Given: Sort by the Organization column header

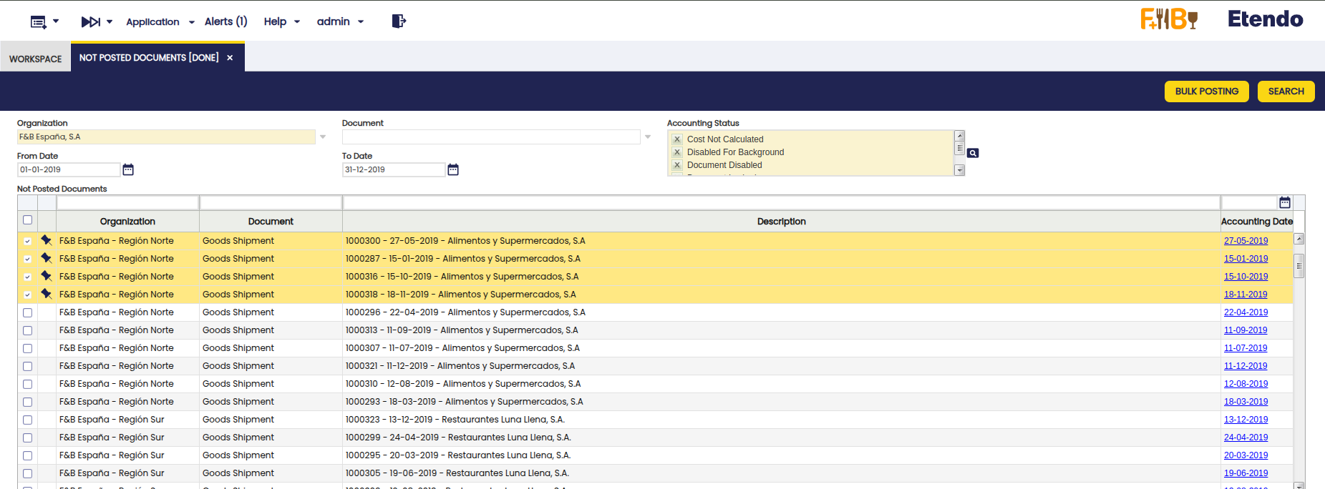Looking at the screenshot, I should [127, 222].
